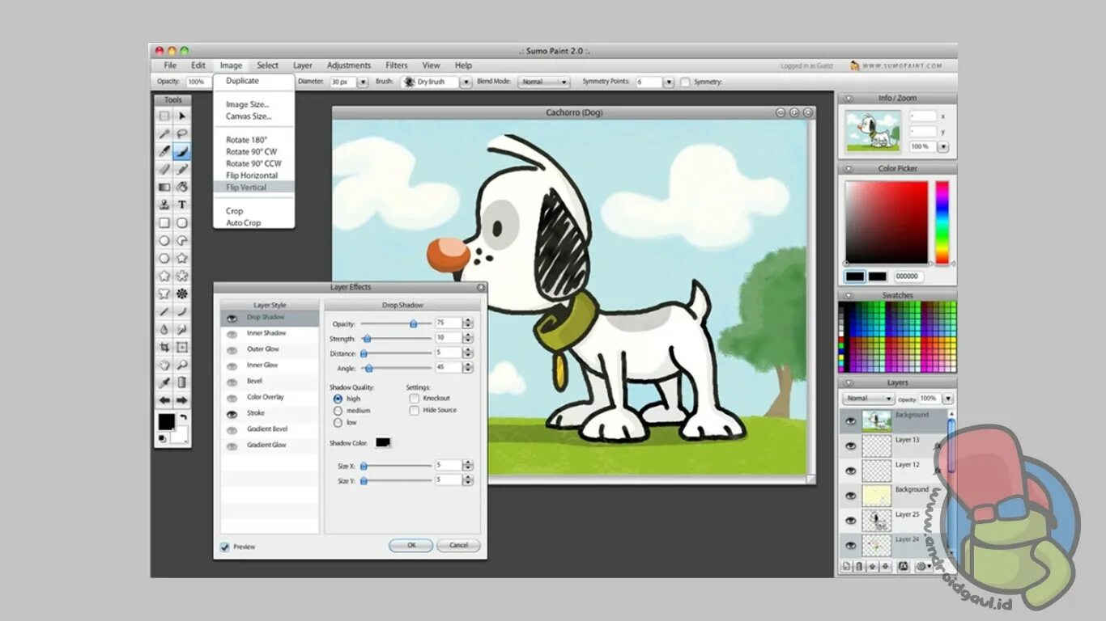This screenshot has width=1106, height=621.
Task: Select the Rectangle shape tool
Action: click(x=164, y=222)
